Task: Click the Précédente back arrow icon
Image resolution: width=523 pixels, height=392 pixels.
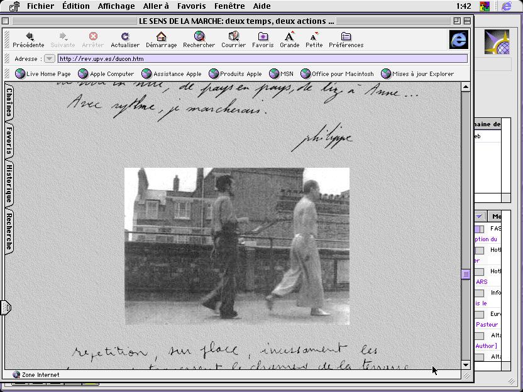Action: coord(29,37)
